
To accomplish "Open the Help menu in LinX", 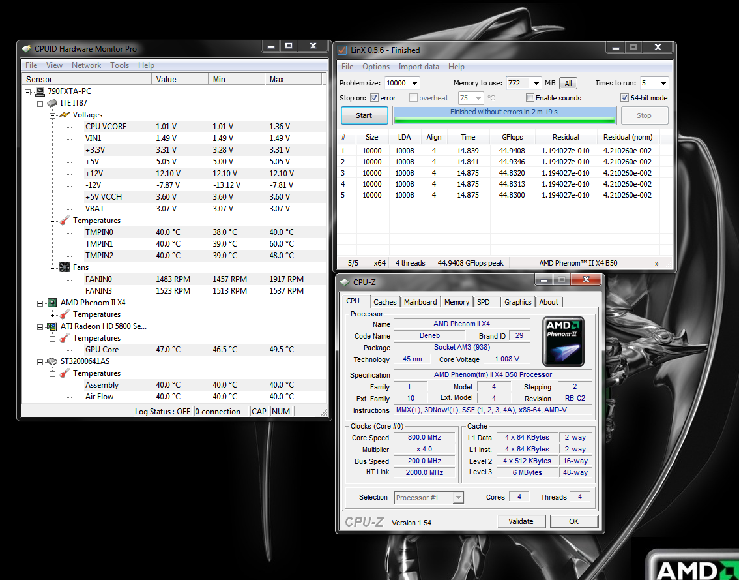I will point(456,67).
